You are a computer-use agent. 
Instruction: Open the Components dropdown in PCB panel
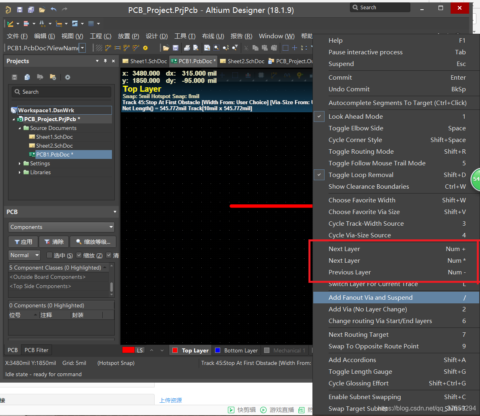pyautogui.click(x=61, y=227)
